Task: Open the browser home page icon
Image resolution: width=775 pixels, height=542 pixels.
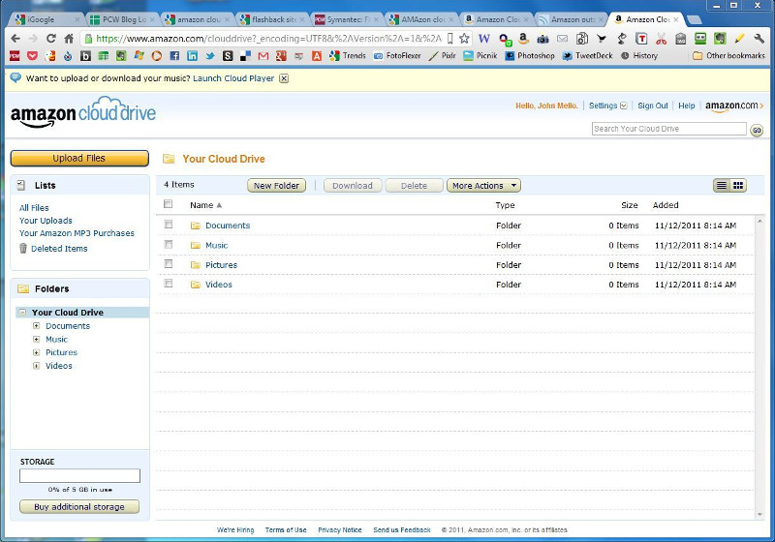Action: point(69,39)
